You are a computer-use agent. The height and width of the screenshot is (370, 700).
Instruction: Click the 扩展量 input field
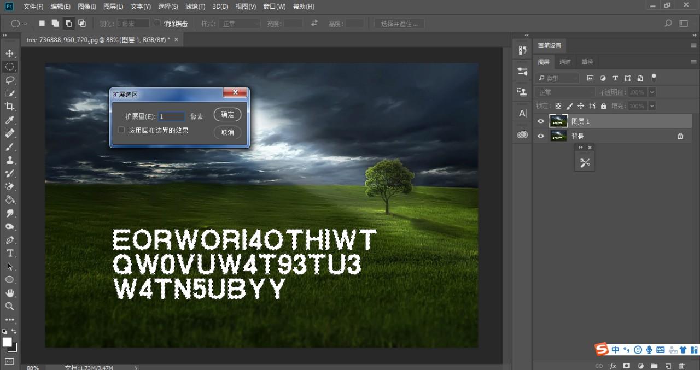tap(172, 116)
